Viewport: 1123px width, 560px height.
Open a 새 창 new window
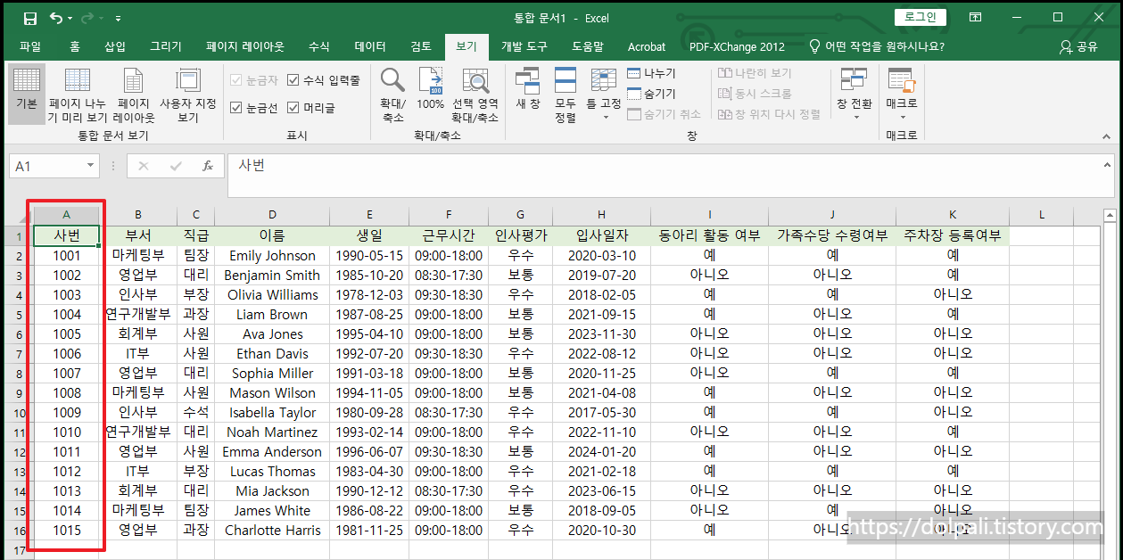(528, 88)
